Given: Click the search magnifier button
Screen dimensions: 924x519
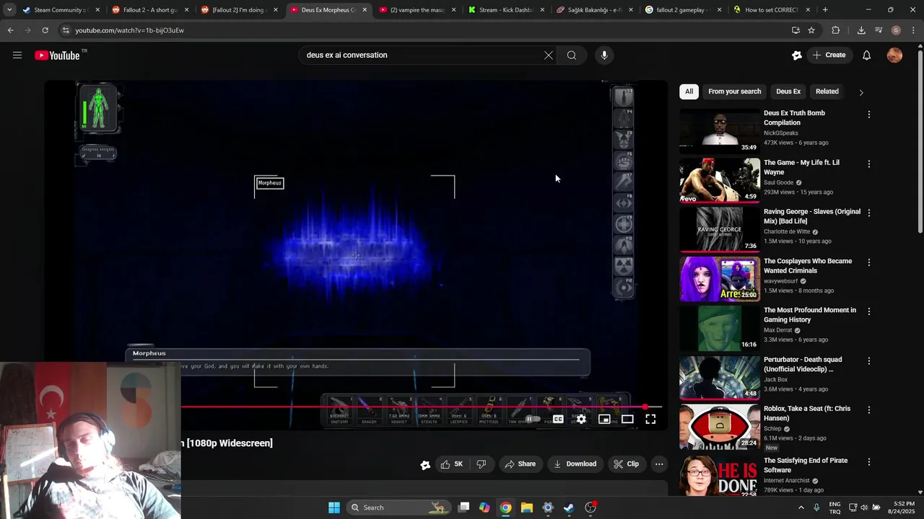Looking at the screenshot, I should (x=572, y=56).
